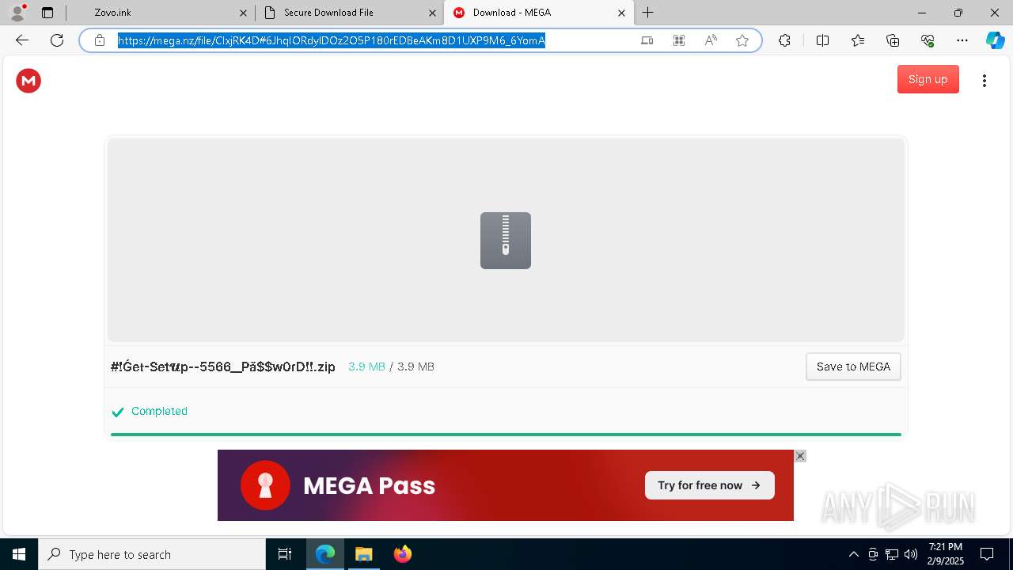Viewport: 1013px width, 570px height.
Task: Click the mega.nz address bar URL
Action: pos(332,40)
